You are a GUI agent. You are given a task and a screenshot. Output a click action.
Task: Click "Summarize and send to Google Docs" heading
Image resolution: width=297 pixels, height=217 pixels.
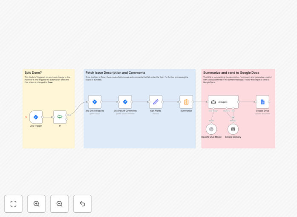(231, 72)
